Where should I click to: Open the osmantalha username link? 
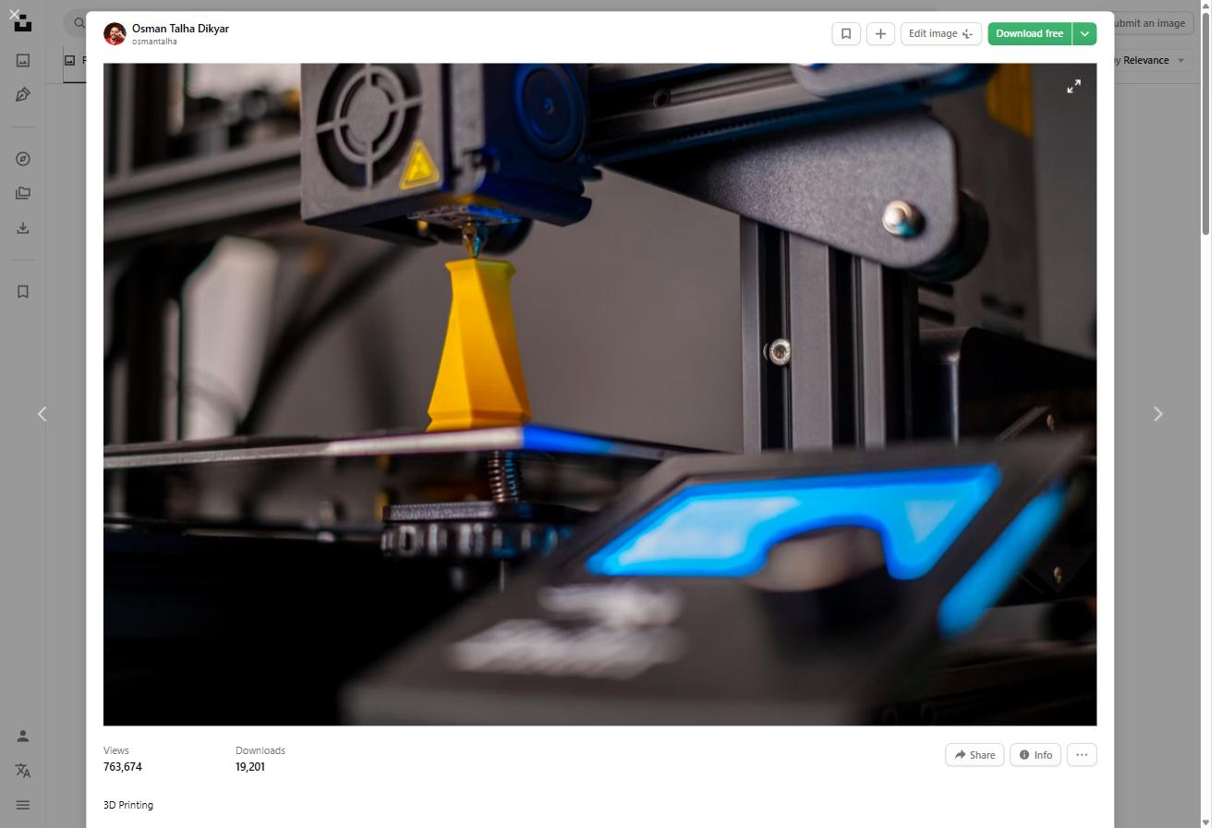tap(154, 42)
